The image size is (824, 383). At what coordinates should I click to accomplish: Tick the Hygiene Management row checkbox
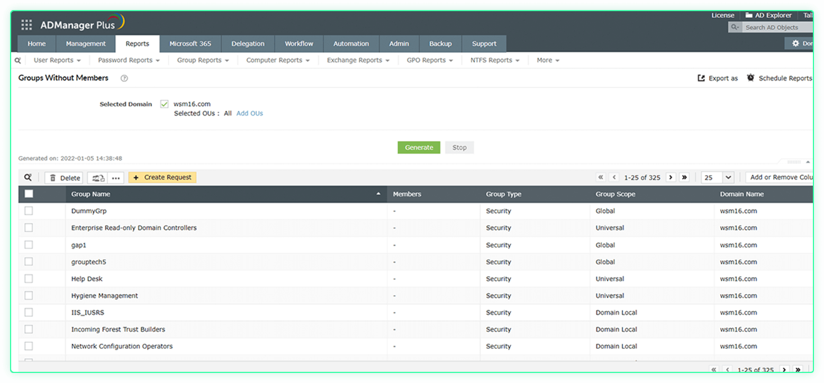(x=29, y=296)
